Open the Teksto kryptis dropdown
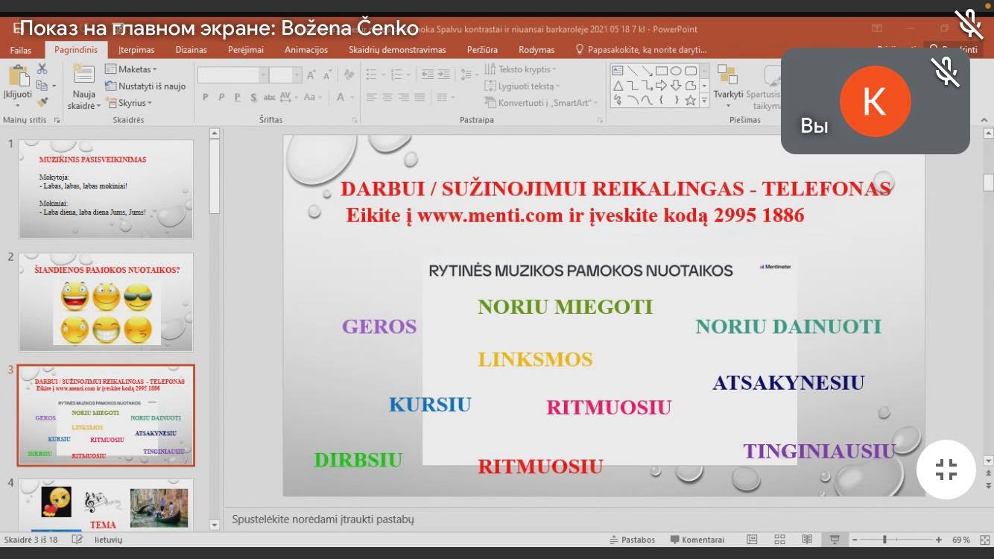The width and height of the screenshot is (994, 559). coord(522,69)
